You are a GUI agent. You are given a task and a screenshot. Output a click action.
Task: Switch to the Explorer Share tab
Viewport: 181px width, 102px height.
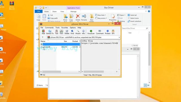pos(54,11)
